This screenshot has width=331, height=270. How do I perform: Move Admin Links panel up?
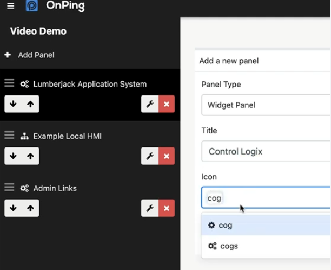click(30, 208)
